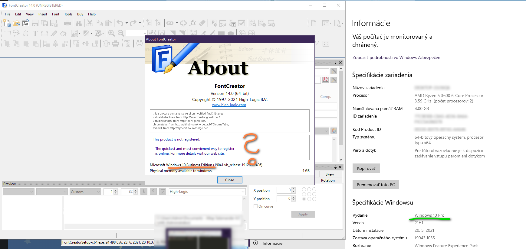Click the Rotation tab in Transform panel
526x249 pixels.
328,180
